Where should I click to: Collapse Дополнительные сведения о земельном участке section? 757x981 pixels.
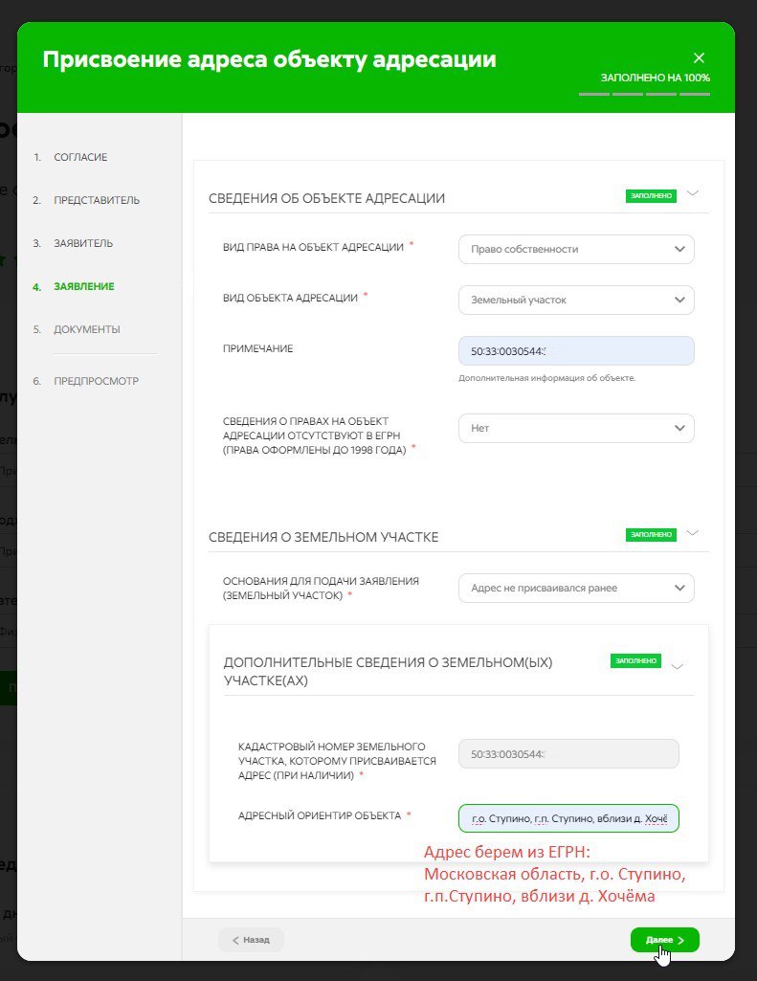tap(677, 666)
